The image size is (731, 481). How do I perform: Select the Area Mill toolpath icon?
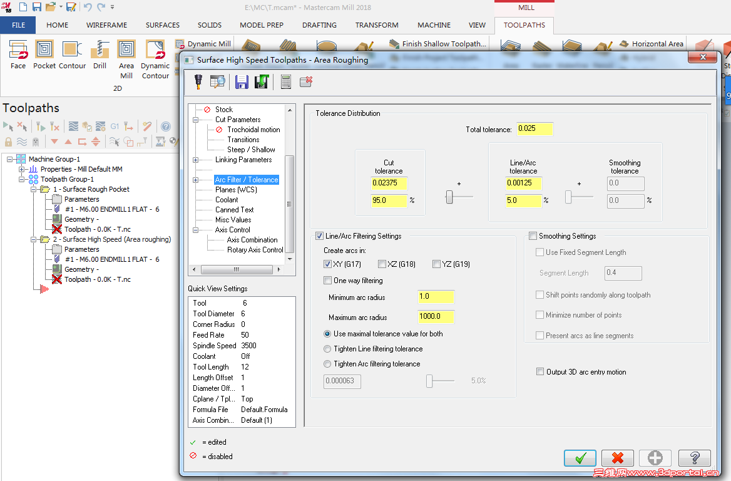(x=126, y=59)
